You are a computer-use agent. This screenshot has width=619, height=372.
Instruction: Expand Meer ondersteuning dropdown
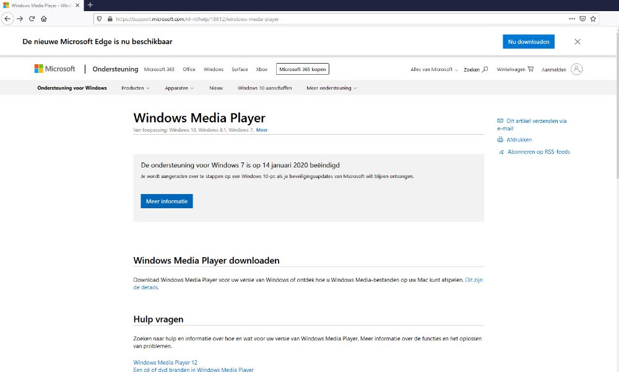coord(331,88)
